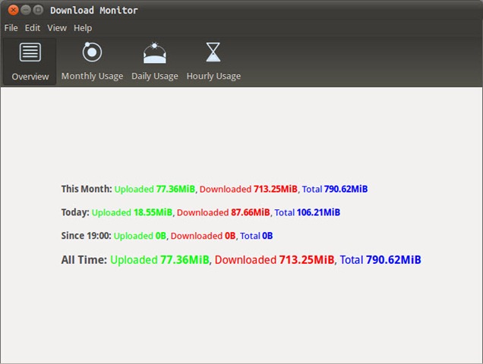
Task: Maximize the Download Monitor window
Action: [x=38, y=10]
